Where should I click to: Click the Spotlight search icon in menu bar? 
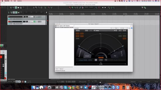[x=153, y=1]
